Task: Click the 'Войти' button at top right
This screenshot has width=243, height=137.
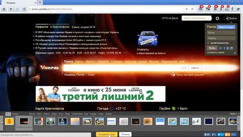Action: 231,19
